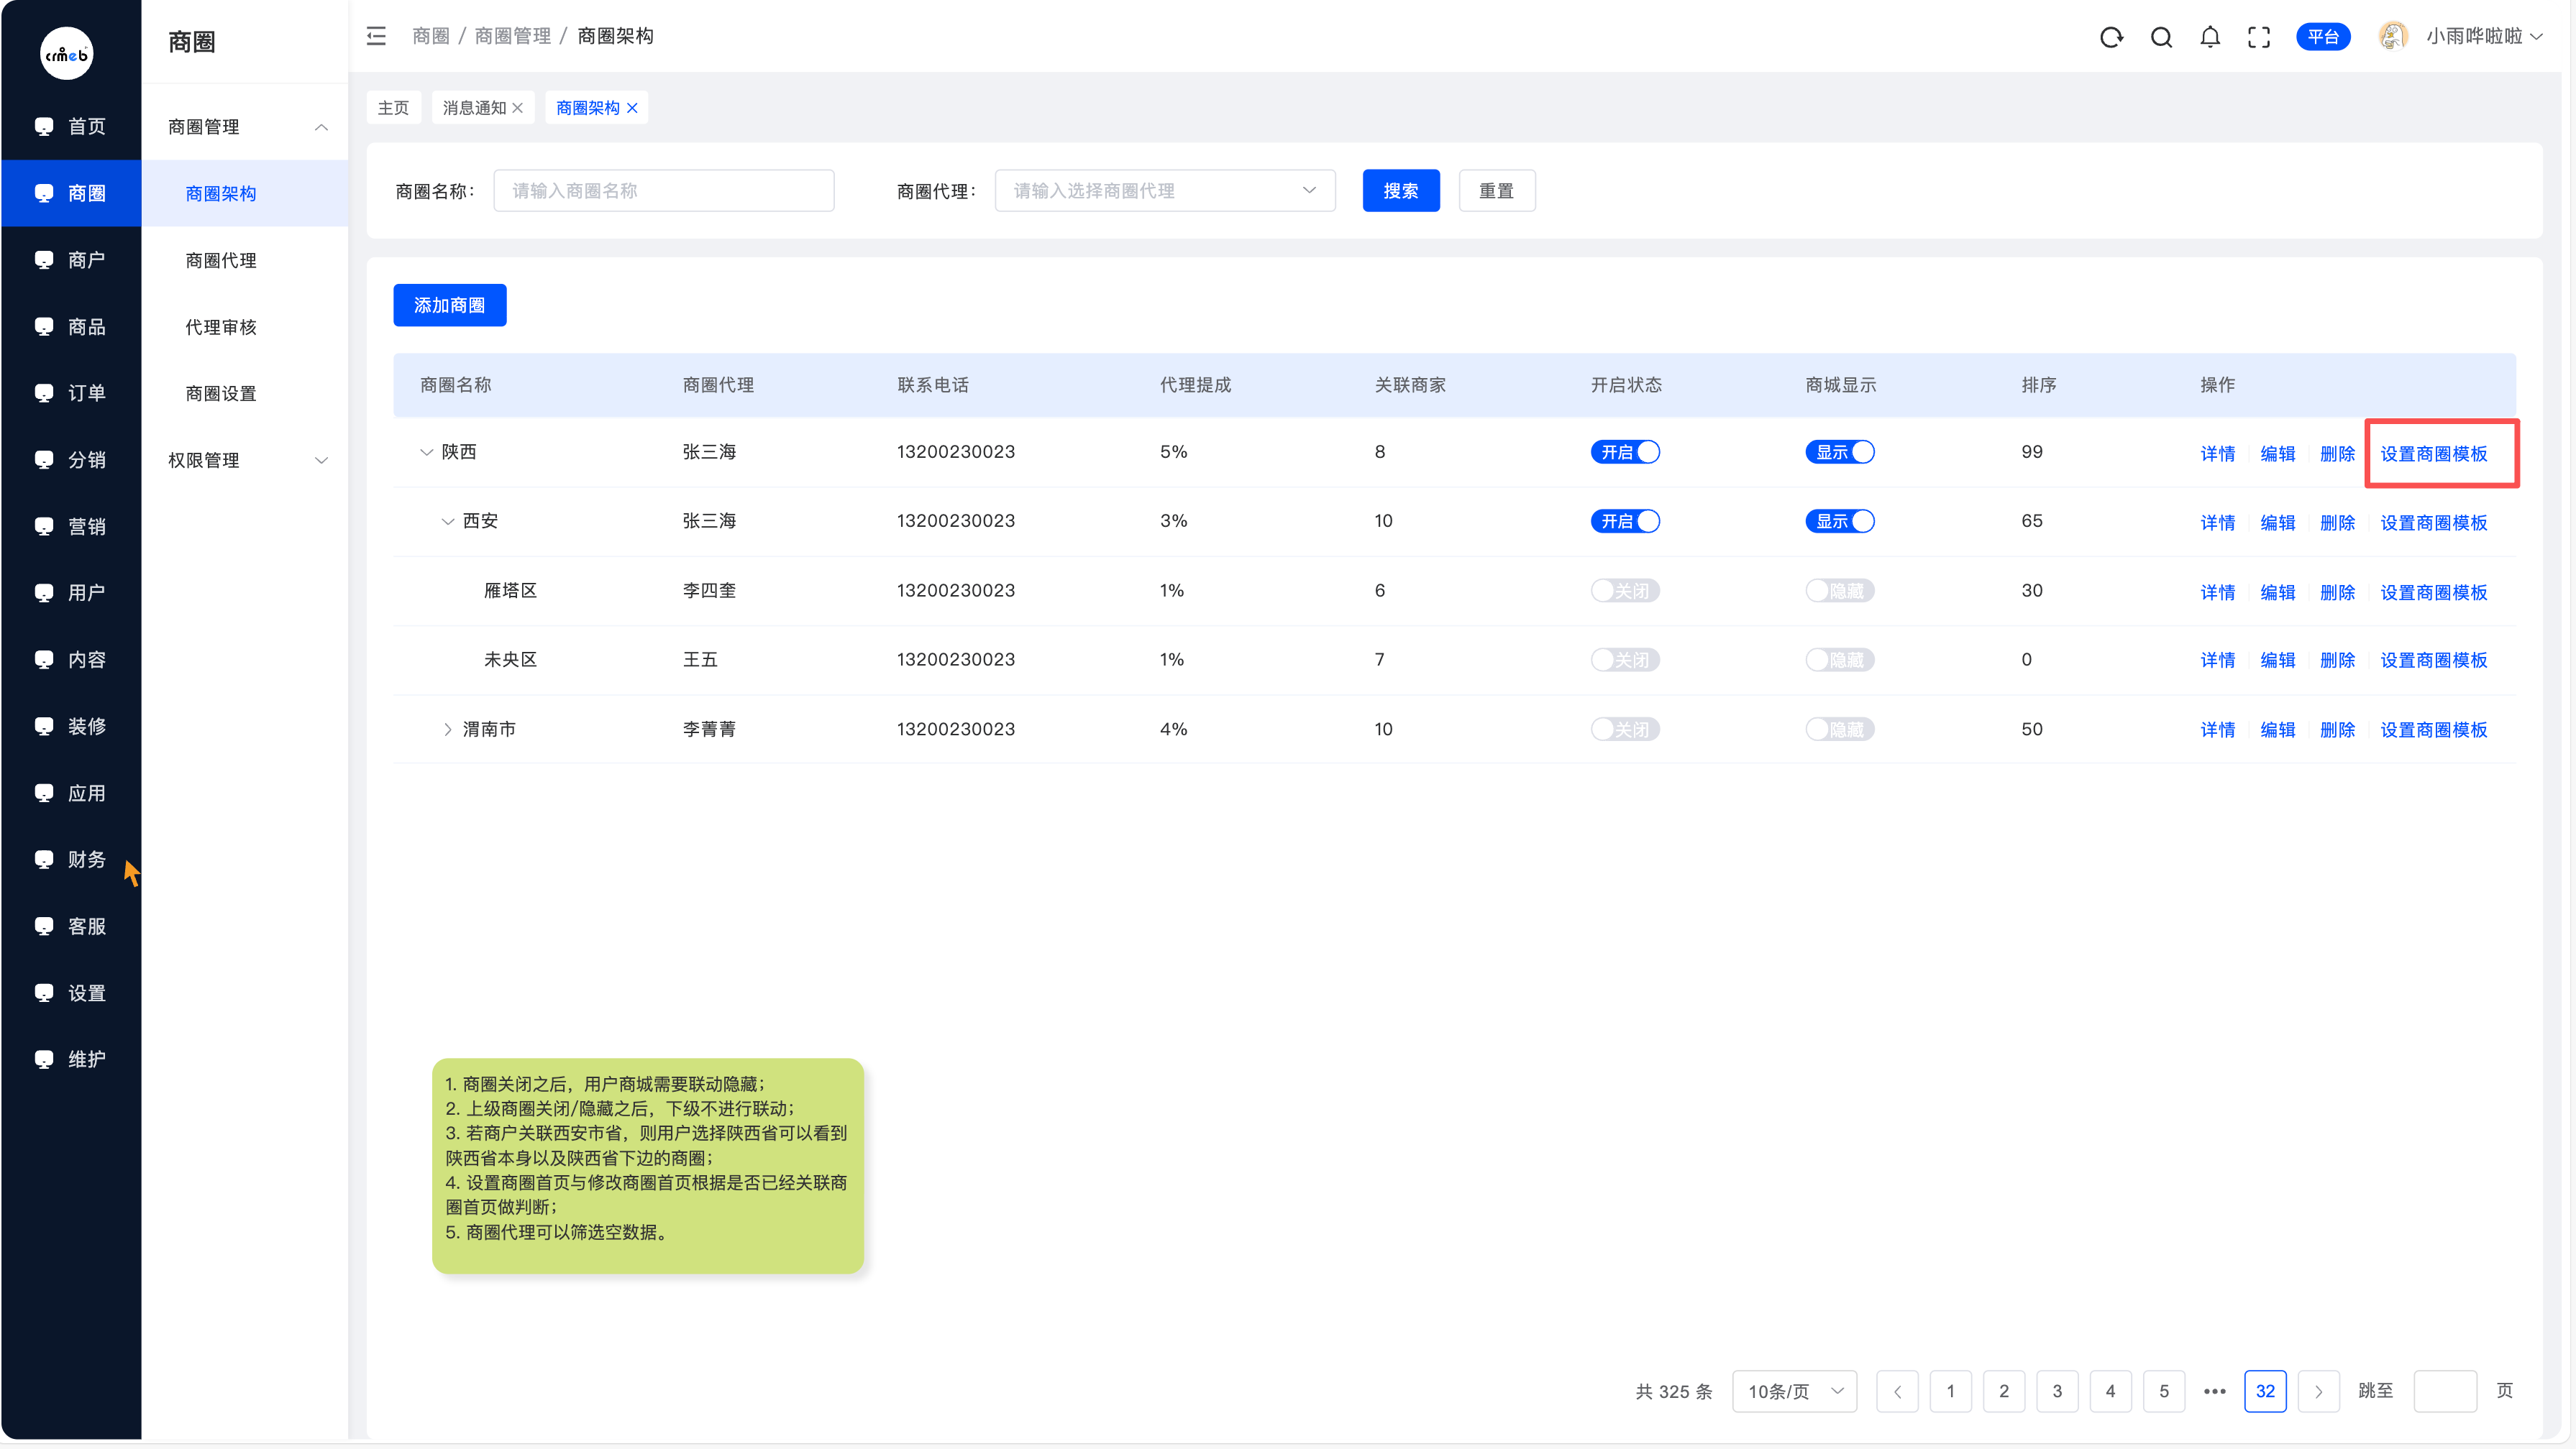Click 设置商圈模板 link for 陕西
Screen dimensions: 2576x1449
tap(2433, 454)
